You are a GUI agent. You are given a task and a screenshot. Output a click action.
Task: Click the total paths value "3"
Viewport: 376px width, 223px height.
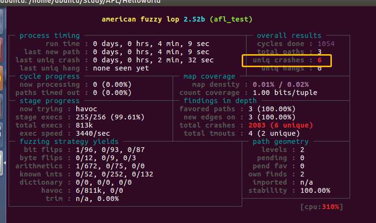319,52
